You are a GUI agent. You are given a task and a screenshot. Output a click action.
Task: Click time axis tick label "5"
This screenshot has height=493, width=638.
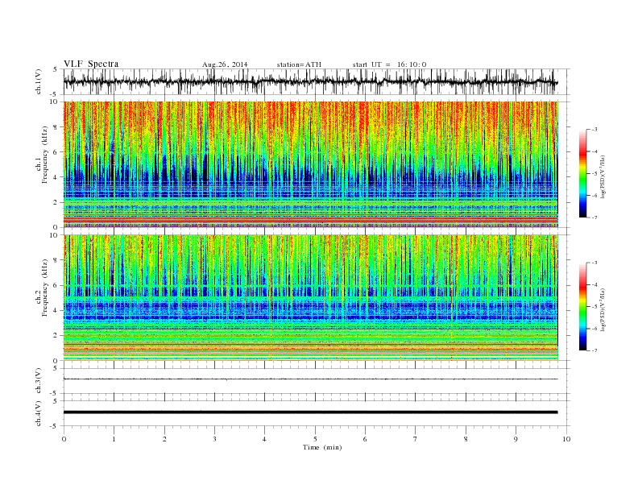coord(315,439)
